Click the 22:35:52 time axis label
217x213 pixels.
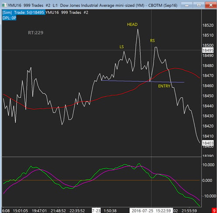pyautogui.click(x=77, y=210)
